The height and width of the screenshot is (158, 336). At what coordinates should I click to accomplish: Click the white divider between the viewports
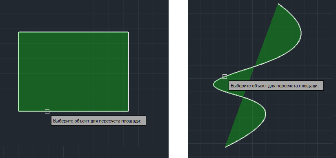tap(178, 79)
